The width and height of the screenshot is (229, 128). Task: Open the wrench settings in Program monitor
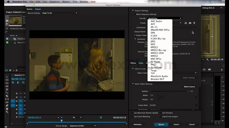(207, 59)
